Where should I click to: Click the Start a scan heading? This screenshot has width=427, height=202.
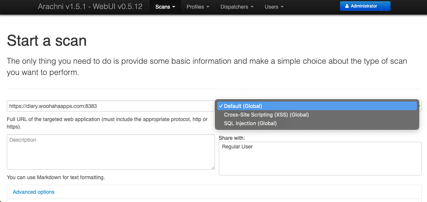(x=47, y=41)
